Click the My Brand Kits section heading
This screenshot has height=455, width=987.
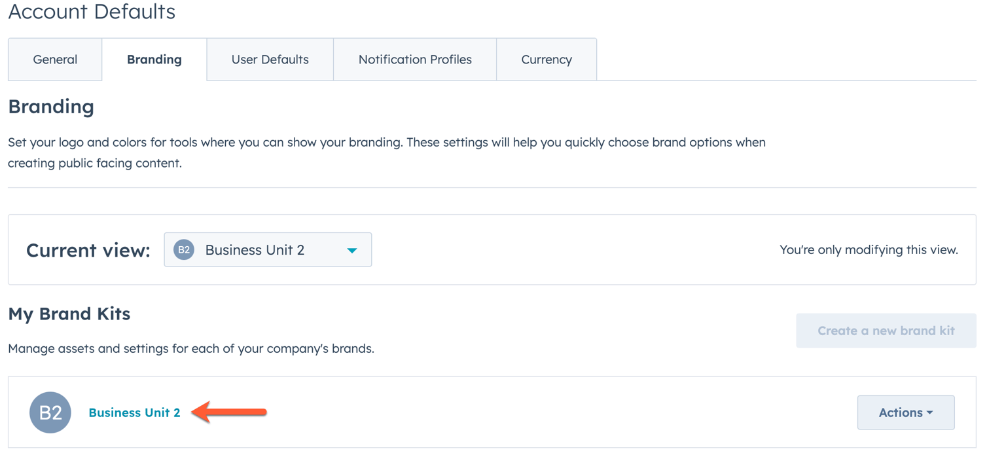coord(69,314)
